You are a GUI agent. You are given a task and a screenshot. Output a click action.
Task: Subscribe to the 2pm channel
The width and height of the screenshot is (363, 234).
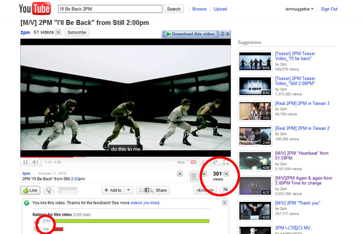click(77, 32)
